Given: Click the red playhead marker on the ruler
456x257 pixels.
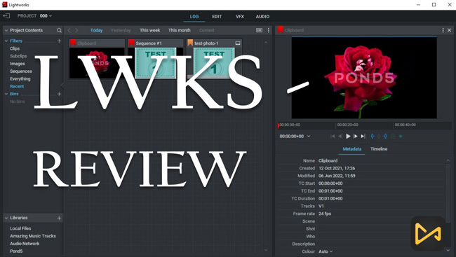Looking at the screenshot, I should pyautogui.click(x=279, y=125).
